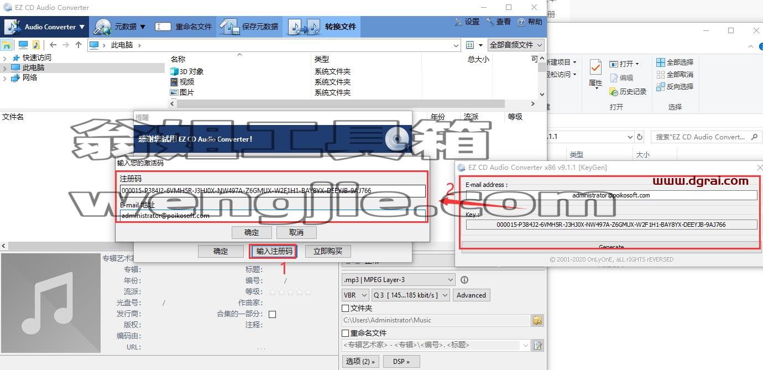
Task: Open the 帮助 help menu
Action: (530, 22)
